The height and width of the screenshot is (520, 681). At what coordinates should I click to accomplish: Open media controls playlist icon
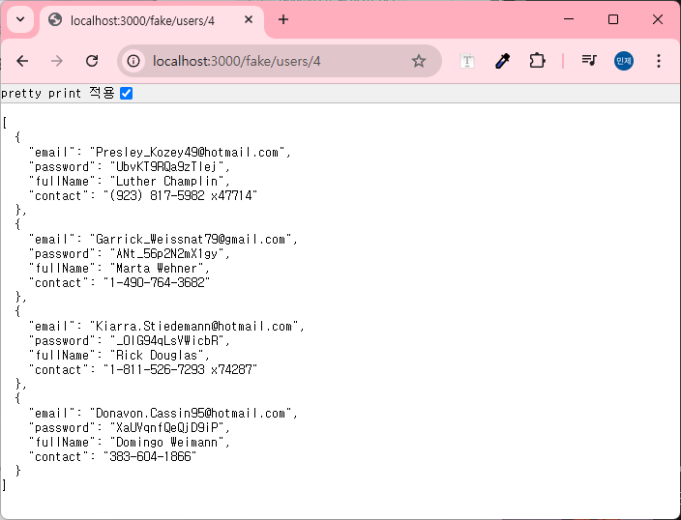coord(589,60)
